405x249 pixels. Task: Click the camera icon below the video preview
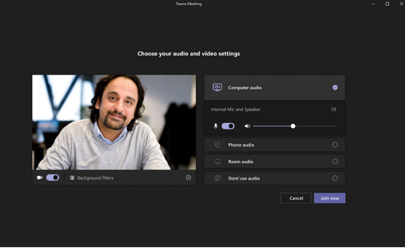(39, 178)
